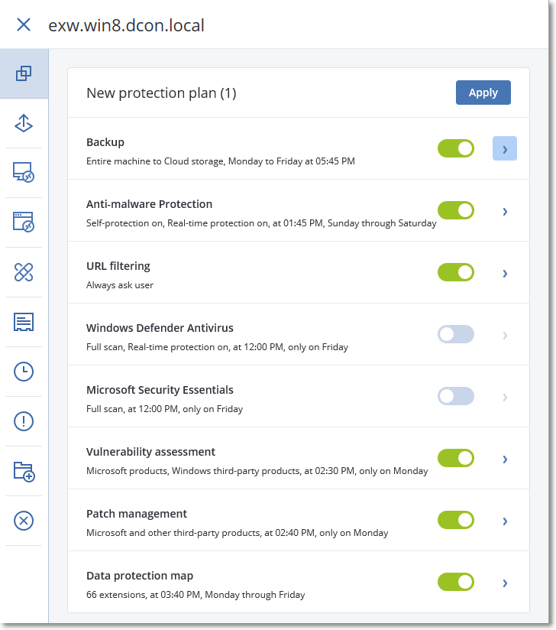Open the Patch management bandage icon
556x630 pixels.
24,272
